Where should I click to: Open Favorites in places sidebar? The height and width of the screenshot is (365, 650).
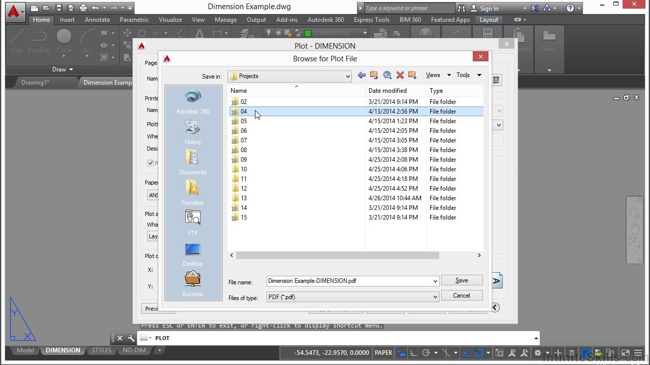tap(193, 193)
